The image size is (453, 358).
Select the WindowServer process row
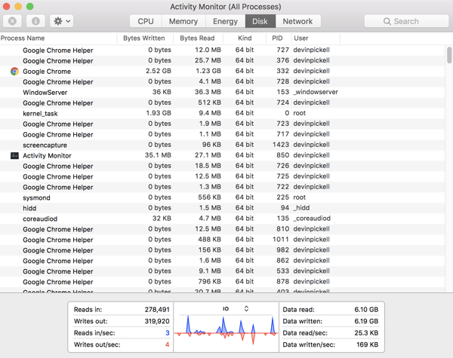click(222, 92)
